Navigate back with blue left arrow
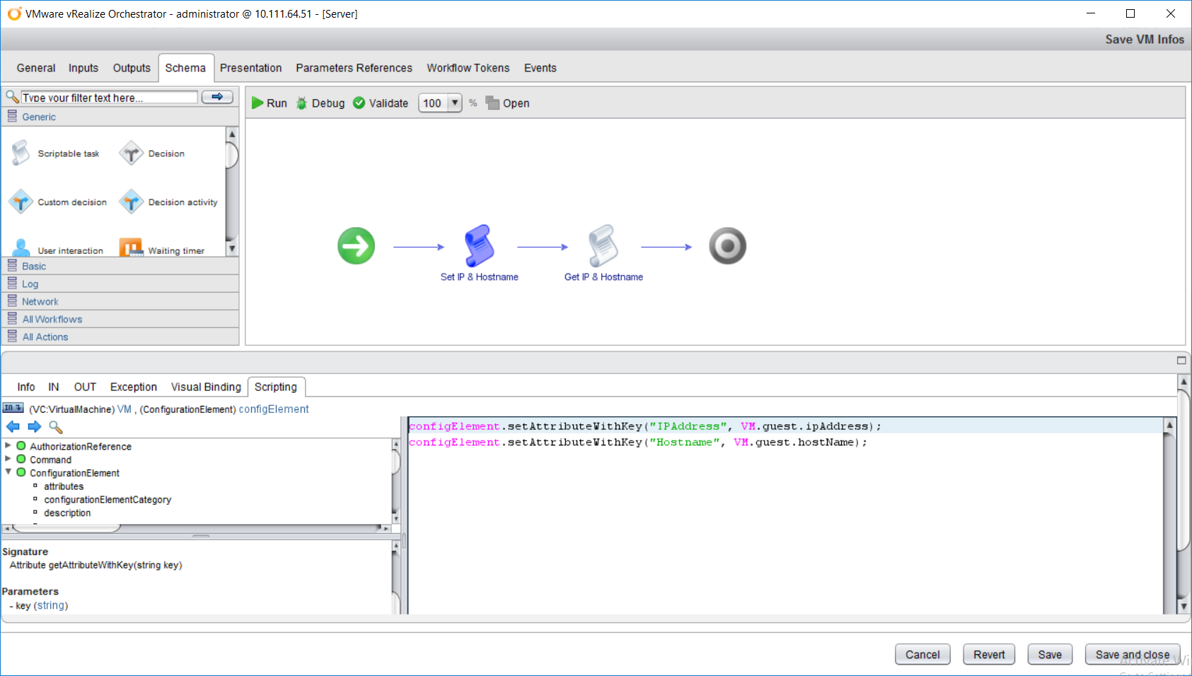This screenshot has height=676, width=1192. 13,427
